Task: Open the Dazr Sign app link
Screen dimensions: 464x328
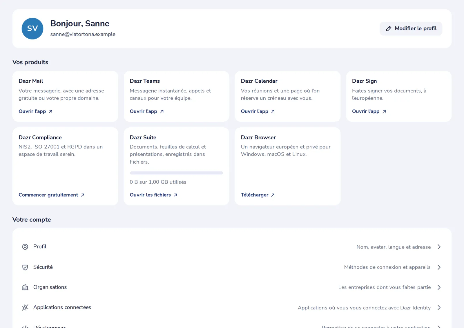Action: pos(369,111)
